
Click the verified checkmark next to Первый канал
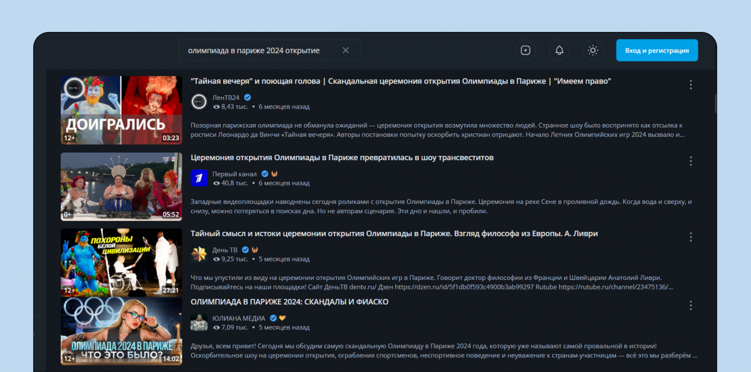(x=265, y=174)
